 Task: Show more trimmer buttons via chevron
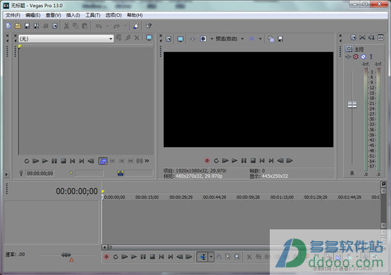[147, 161]
